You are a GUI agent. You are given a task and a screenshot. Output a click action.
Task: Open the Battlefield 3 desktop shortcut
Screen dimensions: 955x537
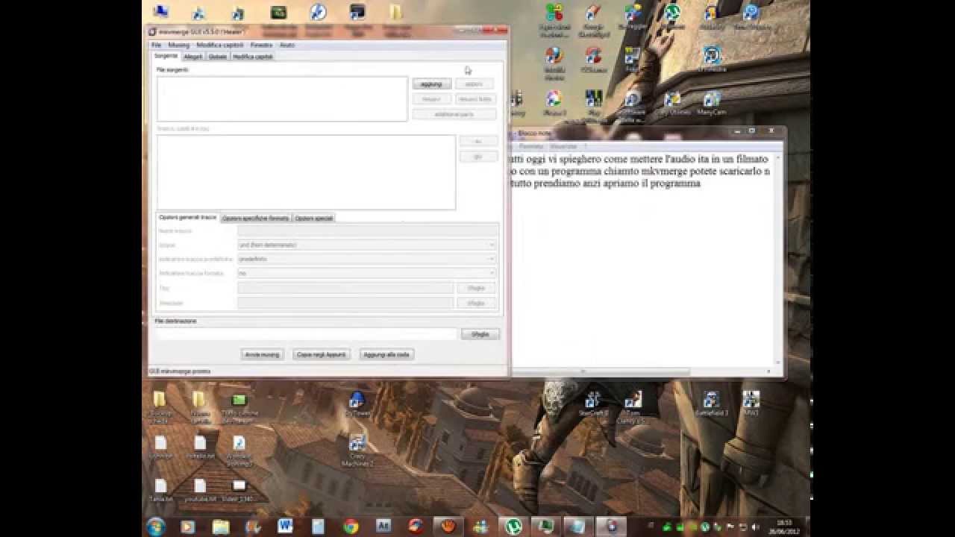(711, 403)
